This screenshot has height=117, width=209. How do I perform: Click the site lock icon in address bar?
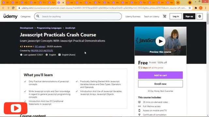(x=19, y=8)
